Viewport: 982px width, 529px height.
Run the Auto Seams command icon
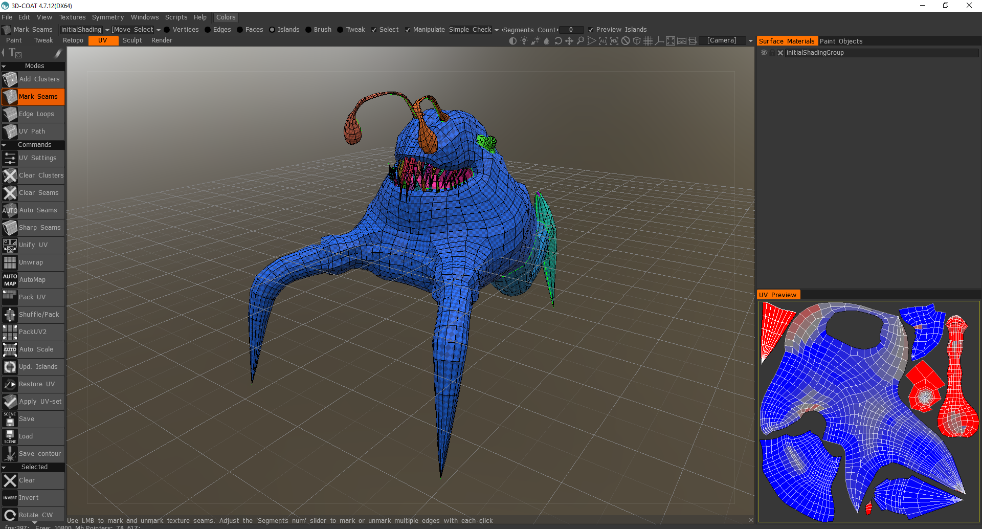10,210
